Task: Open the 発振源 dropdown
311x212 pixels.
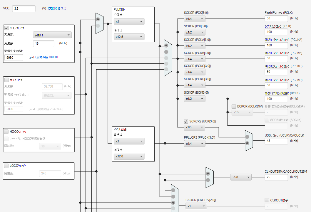Action: point(52,35)
